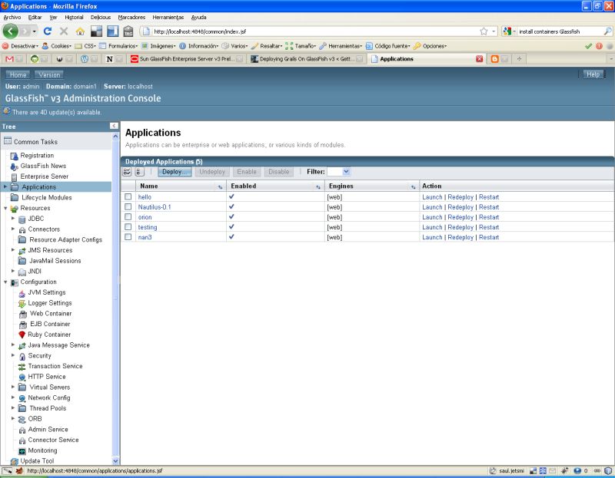
Task: Click the Deploy... button
Action: [x=175, y=171]
